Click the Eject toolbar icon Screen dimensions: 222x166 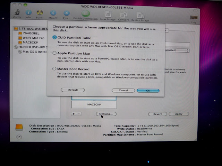pos(66,13)
